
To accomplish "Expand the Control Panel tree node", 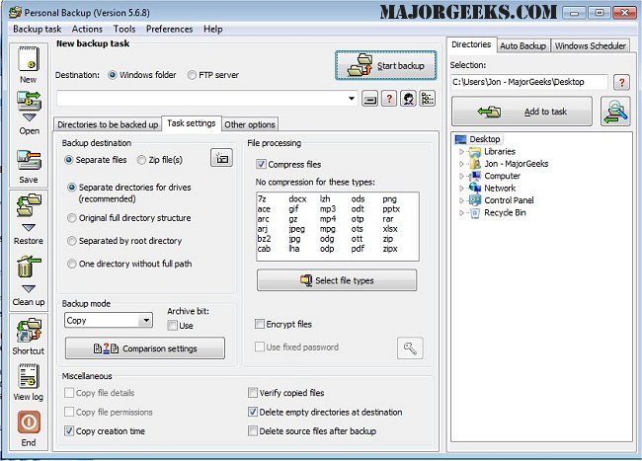I will tap(461, 200).
